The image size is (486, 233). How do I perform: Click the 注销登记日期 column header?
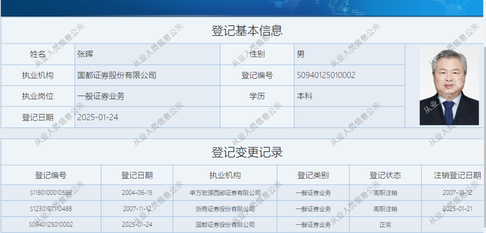point(457,175)
